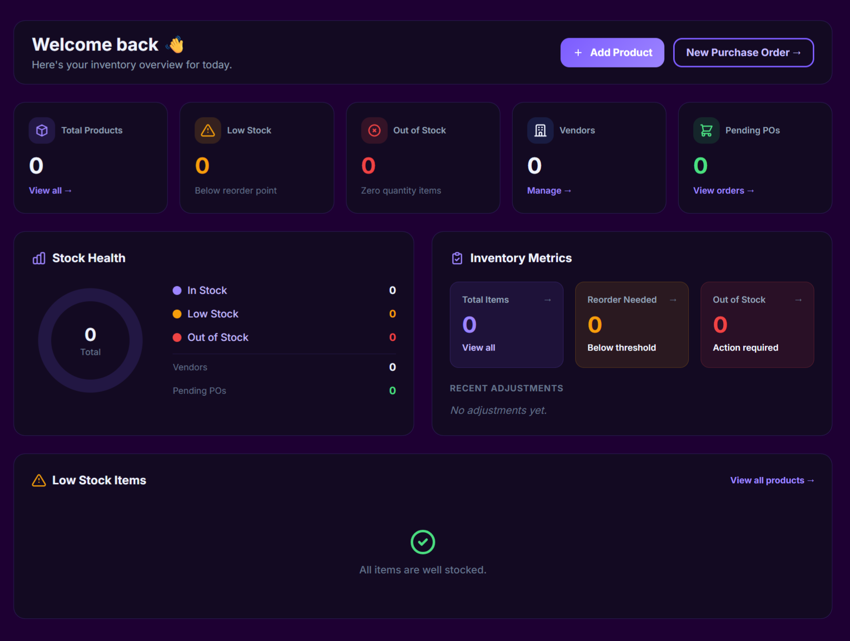
Task: Open the Total Items metric card
Action: tap(506, 324)
